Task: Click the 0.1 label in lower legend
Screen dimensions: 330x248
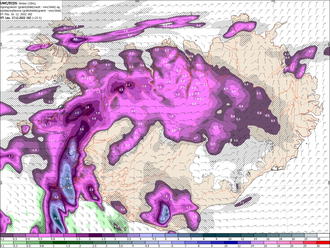Action: pyautogui.click(x=2, y=246)
